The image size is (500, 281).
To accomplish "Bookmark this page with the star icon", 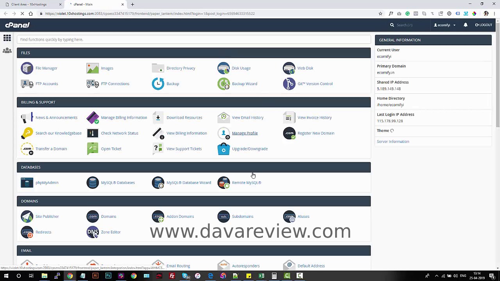I will click(380, 14).
